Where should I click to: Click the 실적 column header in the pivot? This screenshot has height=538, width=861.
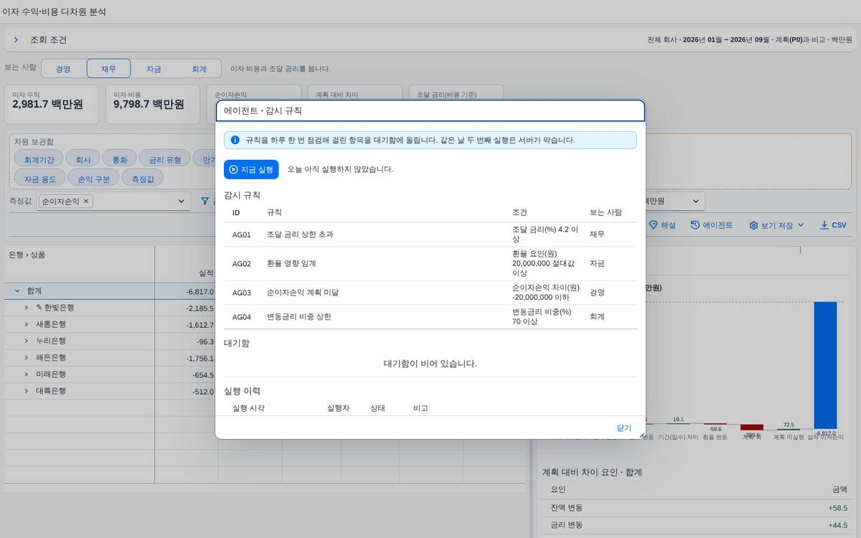click(206, 273)
